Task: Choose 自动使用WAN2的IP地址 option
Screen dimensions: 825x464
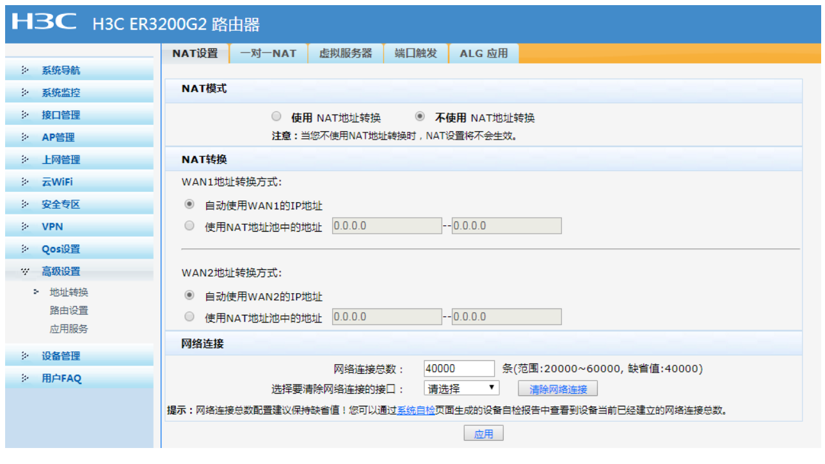Action: 189,296
